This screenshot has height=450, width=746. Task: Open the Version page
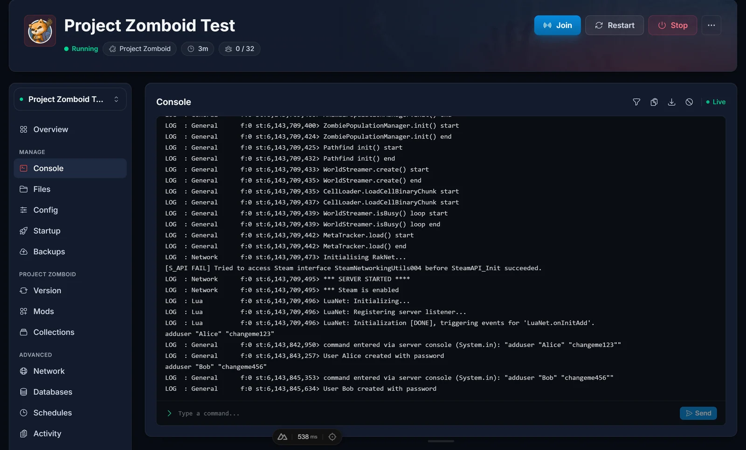coord(70,291)
